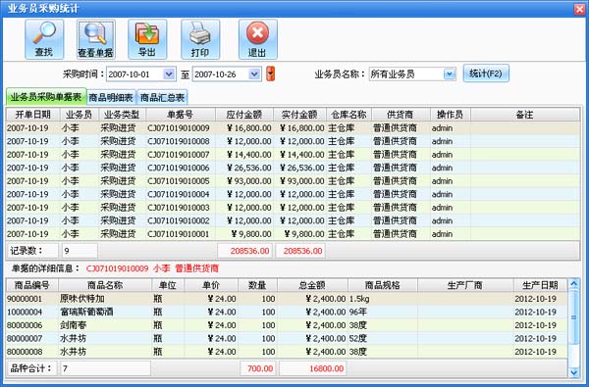Switch to 业务员采购单据表 tab

[x=46, y=98]
